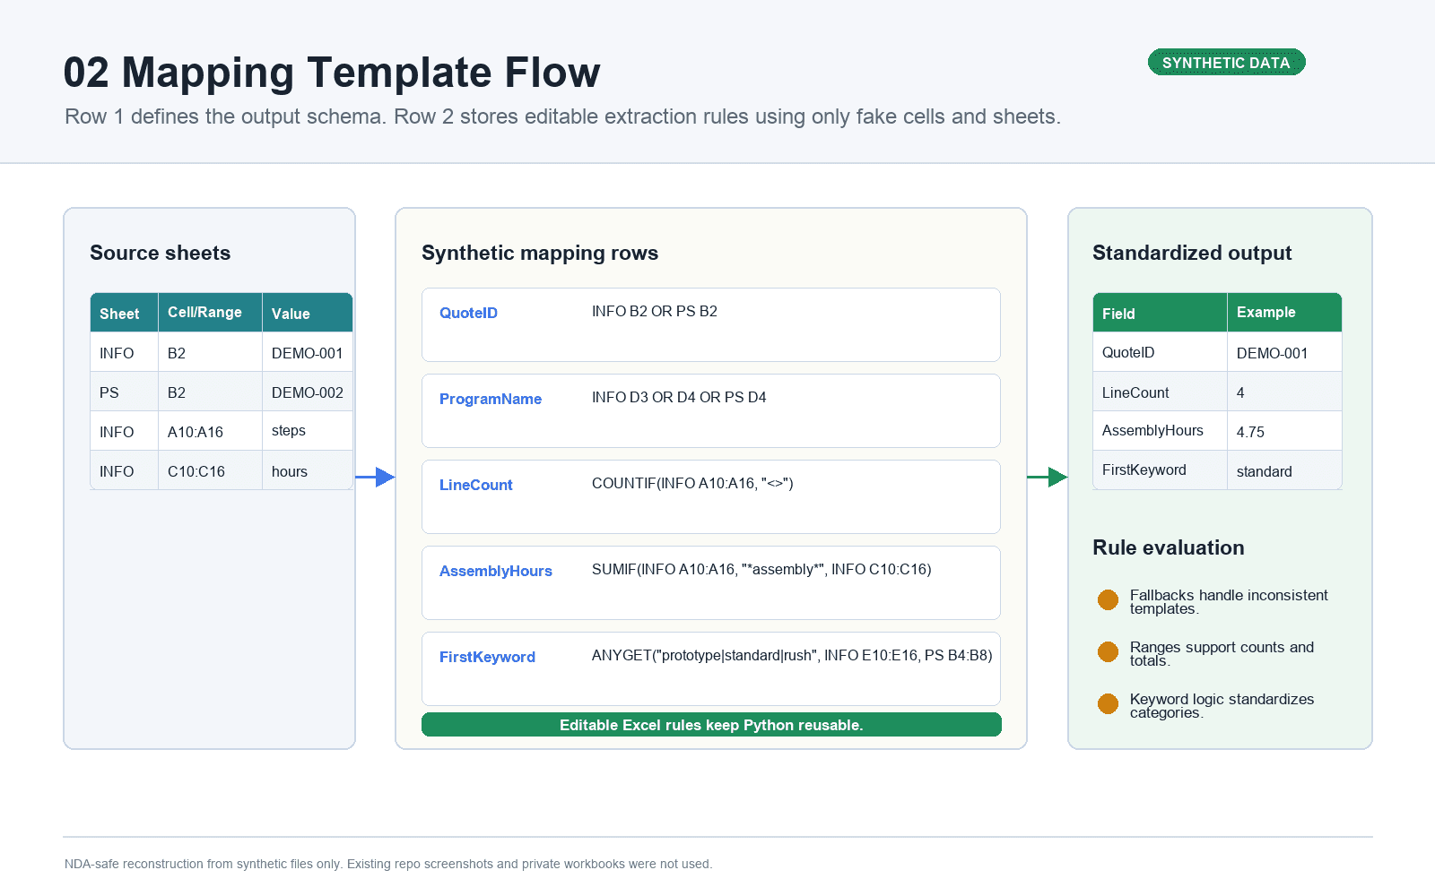Click the 02 Mapping Template Flow title
Image resolution: width=1435 pixels, height=896 pixels.
(332, 73)
